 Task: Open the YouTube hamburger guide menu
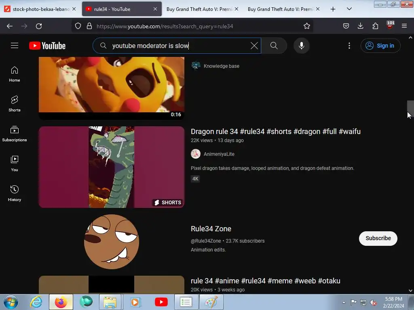[15, 46]
